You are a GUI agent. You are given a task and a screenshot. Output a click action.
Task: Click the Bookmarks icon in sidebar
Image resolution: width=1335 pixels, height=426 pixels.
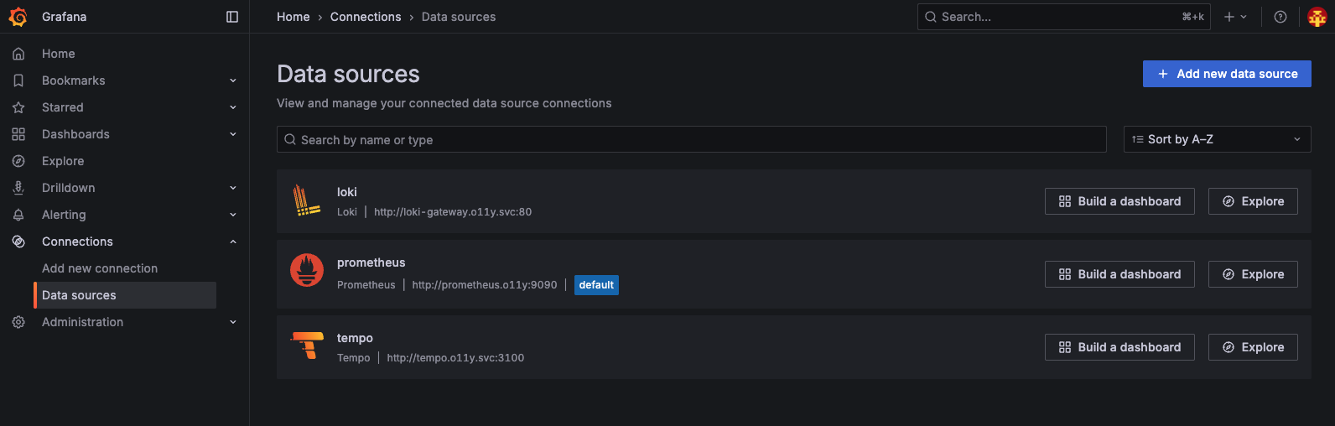18,81
